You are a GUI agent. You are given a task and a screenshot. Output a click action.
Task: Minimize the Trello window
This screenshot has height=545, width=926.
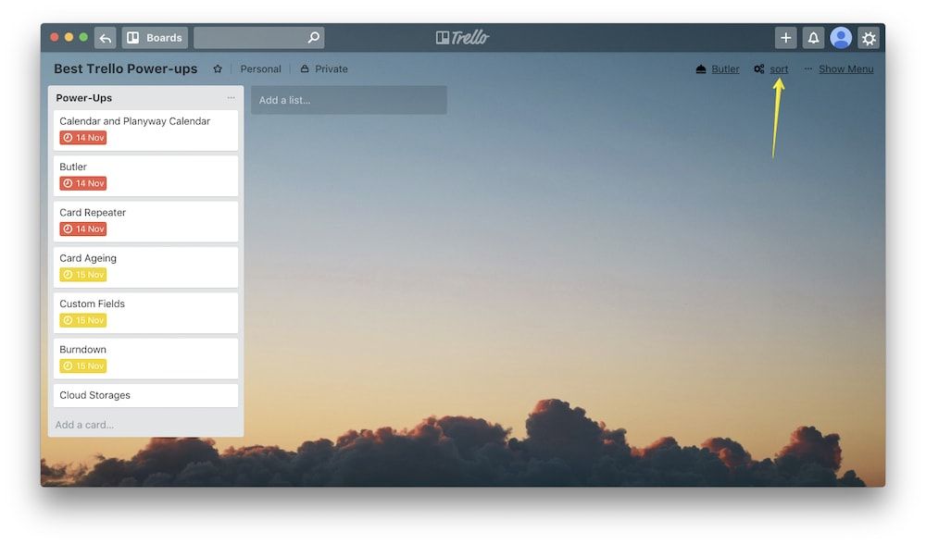click(69, 37)
